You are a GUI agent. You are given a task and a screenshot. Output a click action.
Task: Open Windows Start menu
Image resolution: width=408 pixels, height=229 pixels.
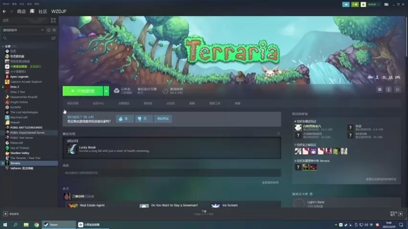pos(5,224)
